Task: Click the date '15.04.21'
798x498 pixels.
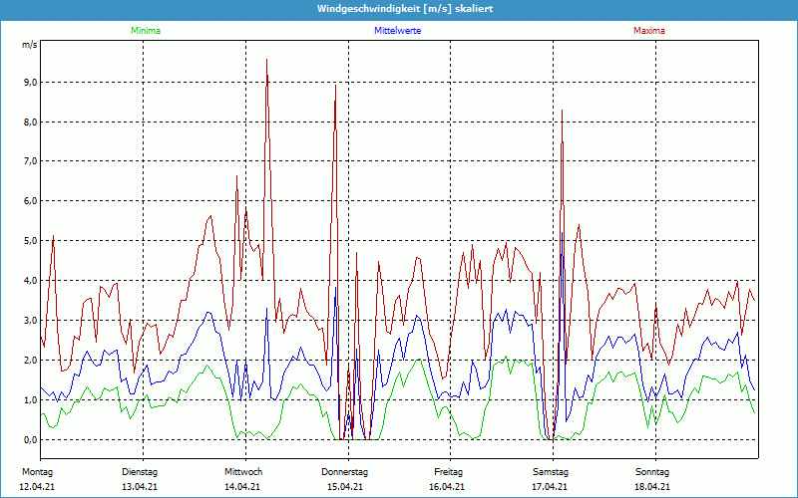Action: click(344, 487)
